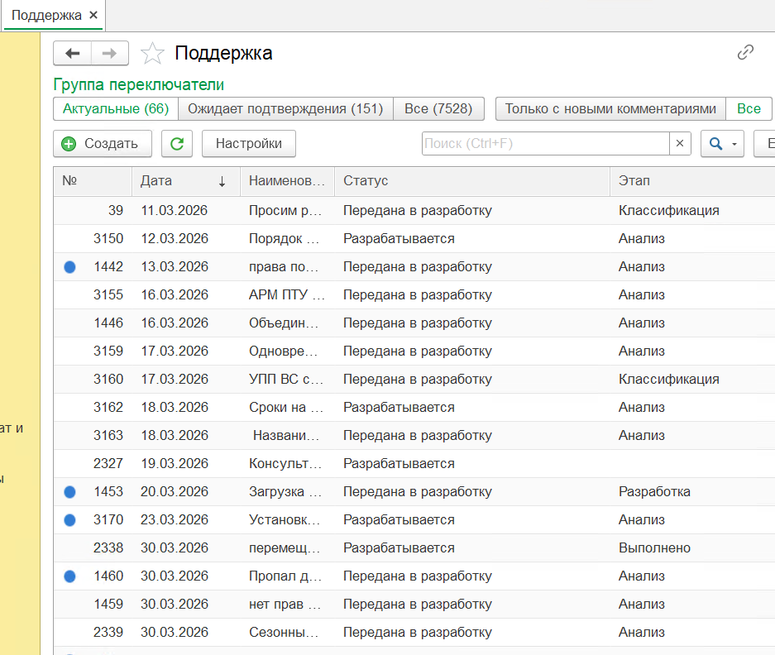The width and height of the screenshot is (775, 655).
Task: Click name cell 'Сроки на …'
Action: 285,408
